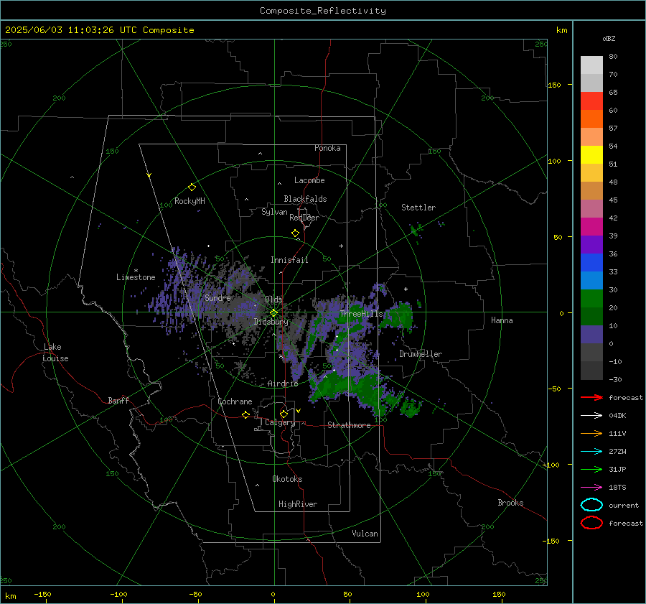Click the 65 dBZ red color swatch
This screenshot has height=604, width=646.
coord(591,101)
